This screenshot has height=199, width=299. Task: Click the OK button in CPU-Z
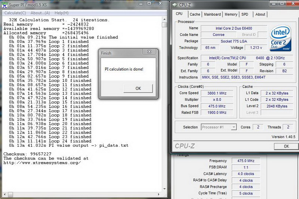[286, 146]
